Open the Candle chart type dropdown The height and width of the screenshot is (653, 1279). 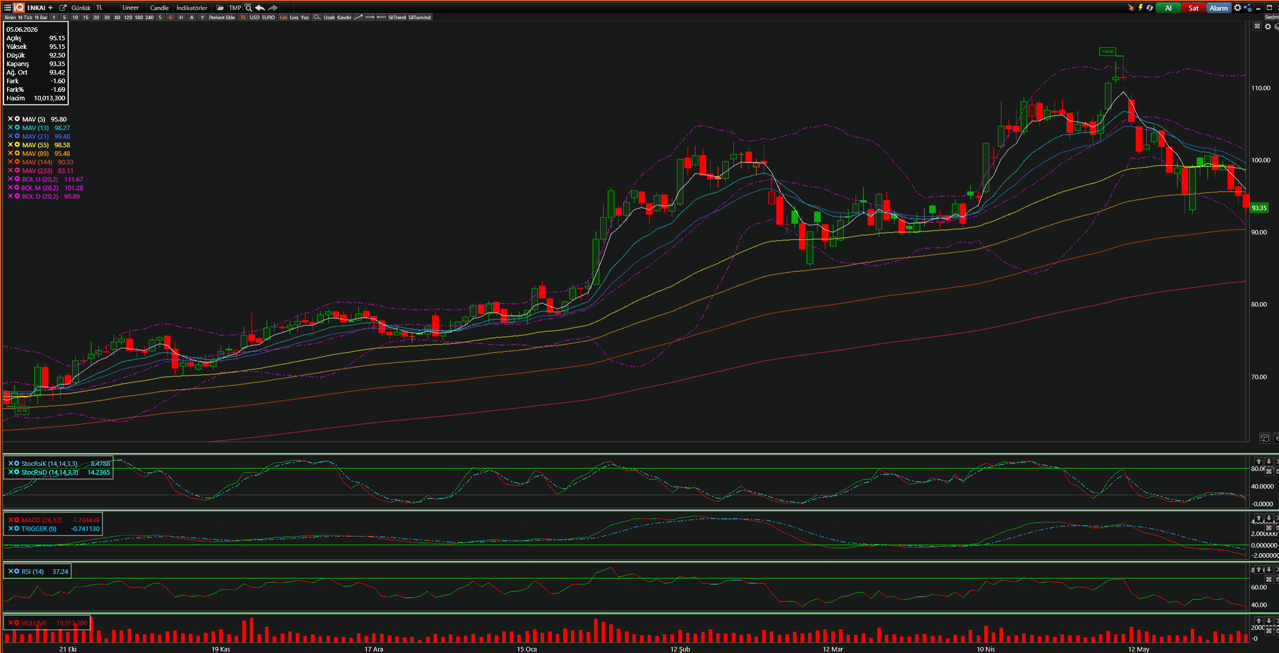coord(159,8)
